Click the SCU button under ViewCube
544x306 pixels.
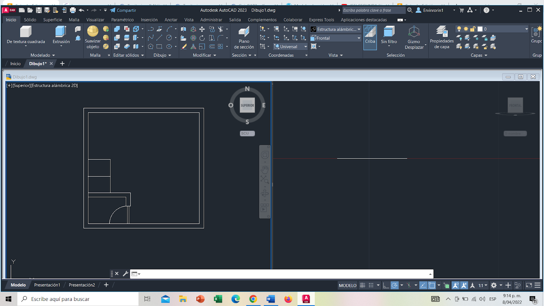point(247,134)
